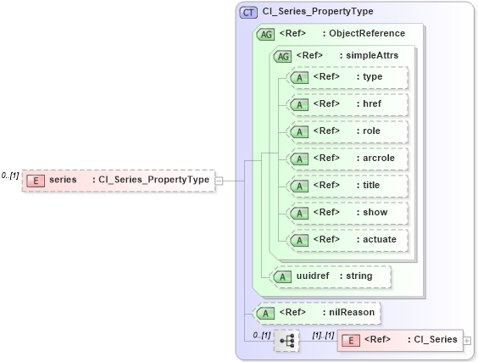The image size is (478, 362).
Task: Click the E icon of series element
Action: point(36,181)
